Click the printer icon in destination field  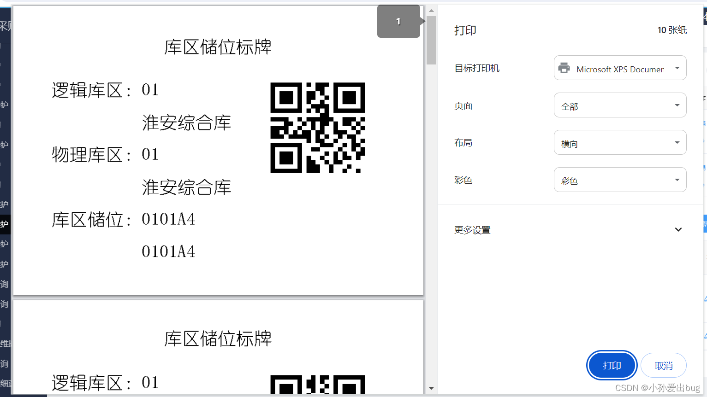(564, 68)
